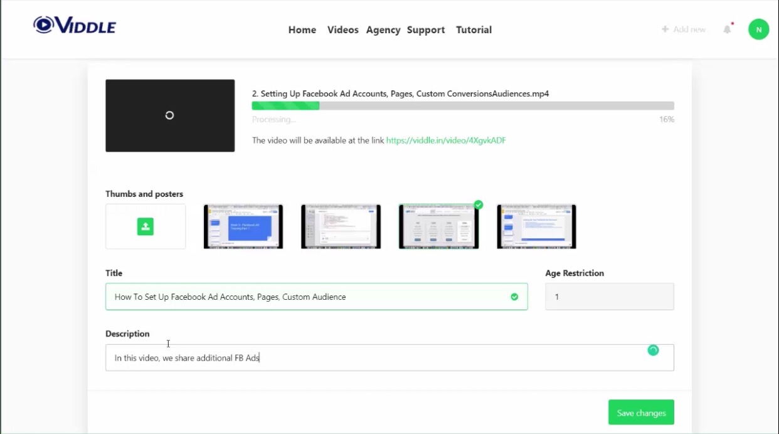Open the green N user avatar
This screenshot has width=779, height=434.
point(758,29)
